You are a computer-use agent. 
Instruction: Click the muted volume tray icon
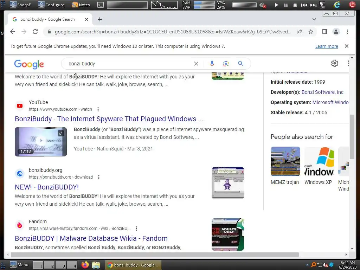pos(326,265)
